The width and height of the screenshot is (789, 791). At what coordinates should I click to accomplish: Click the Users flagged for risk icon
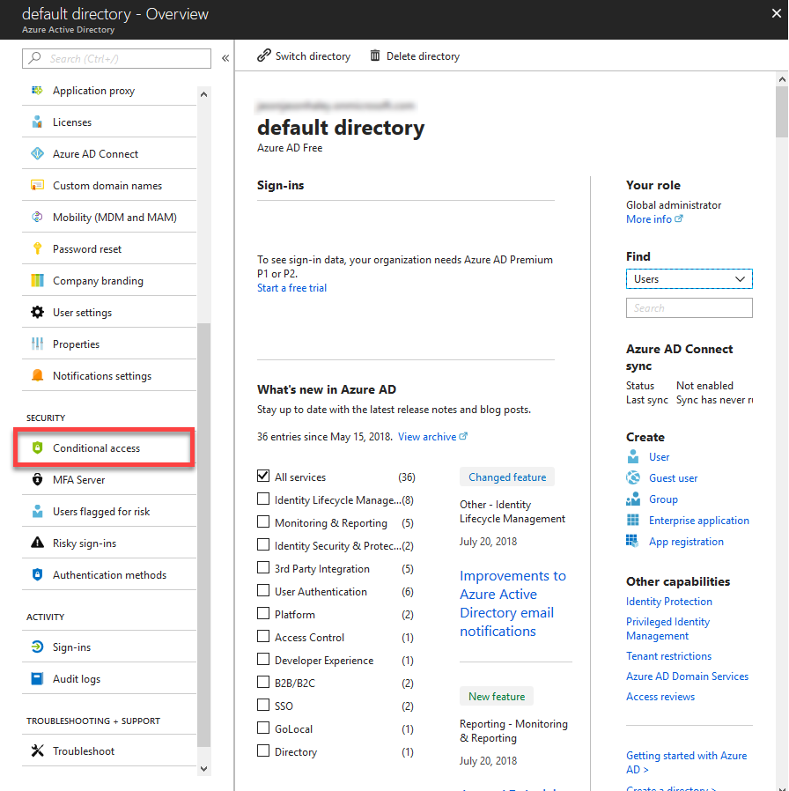point(37,511)
